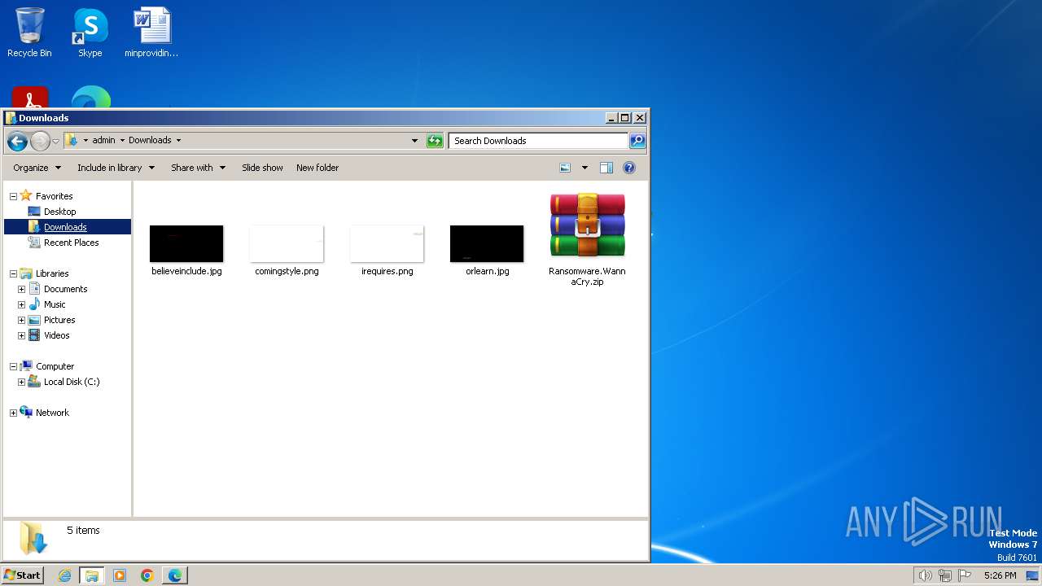Open the address bar history dropdown
1042x586 pixels.
(x=414, y=141)
